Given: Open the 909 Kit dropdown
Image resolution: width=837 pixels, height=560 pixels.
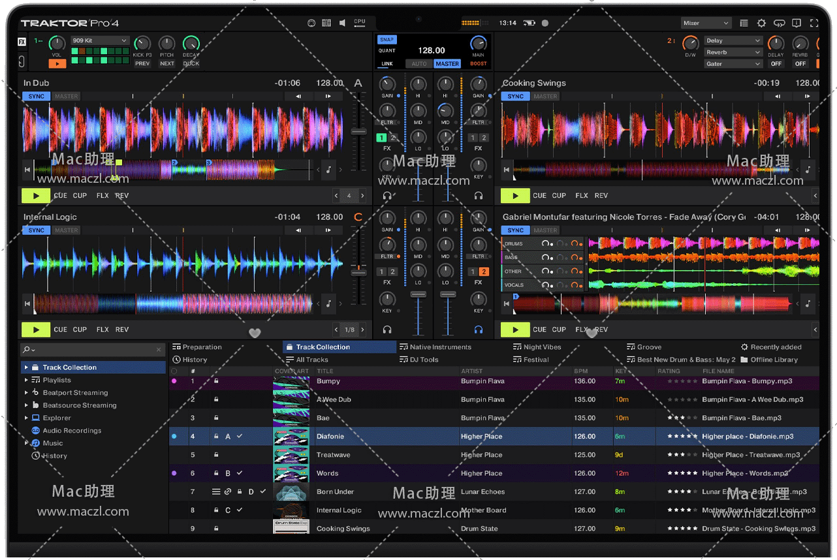Looking at the screenshot, I should (100, 40).
